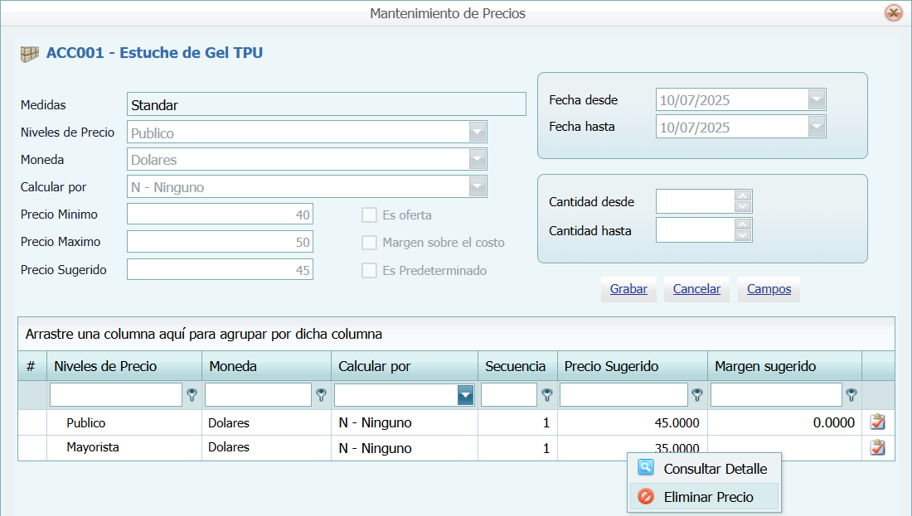Toggle Margen sobre el costo checkbox

(x=369, y=243)
